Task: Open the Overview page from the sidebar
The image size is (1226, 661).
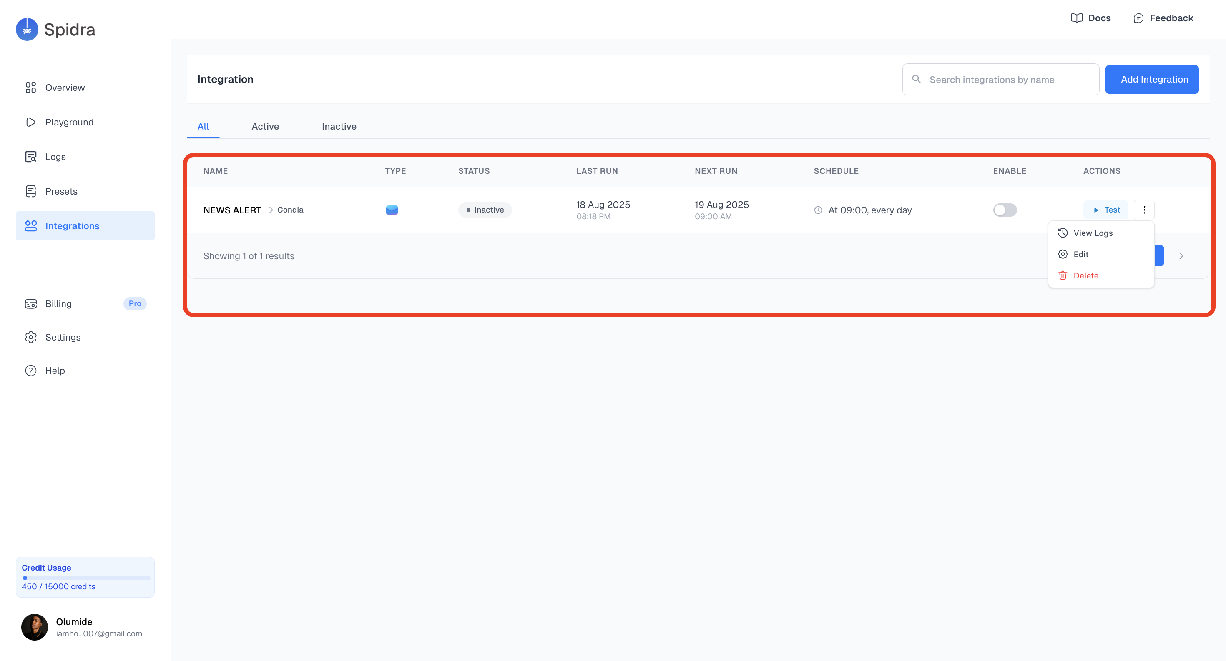Action: coord(65,88)
